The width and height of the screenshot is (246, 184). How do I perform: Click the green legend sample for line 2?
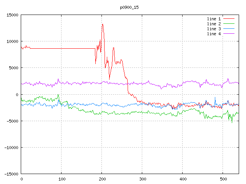pos(229,24)
